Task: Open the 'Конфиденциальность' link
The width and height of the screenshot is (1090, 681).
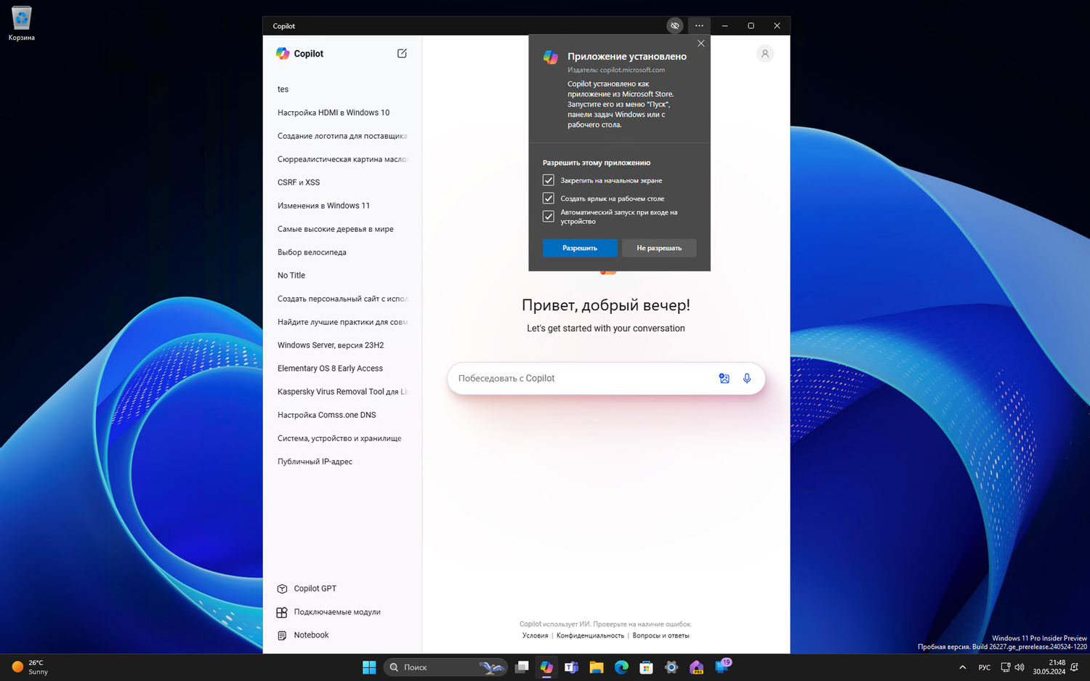Action: tap(590, 636)
